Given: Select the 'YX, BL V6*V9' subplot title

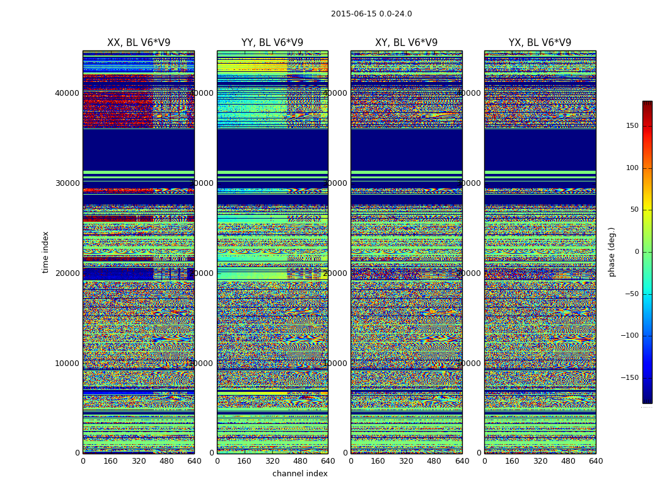Looking at the screenshot, I should [x=540, y=43].
